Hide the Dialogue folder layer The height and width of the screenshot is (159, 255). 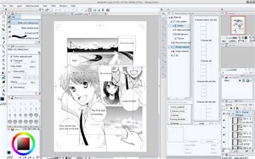tap(224, 113)
